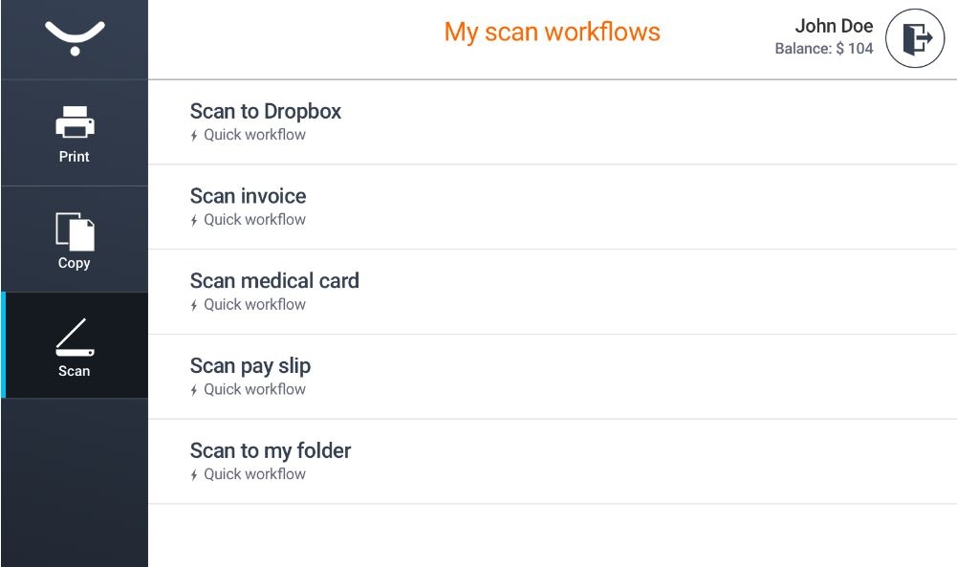This screenshot has width=957, height=567.
Task: Start the Scan to Dropbox workflow
Action: pos(266,112)
